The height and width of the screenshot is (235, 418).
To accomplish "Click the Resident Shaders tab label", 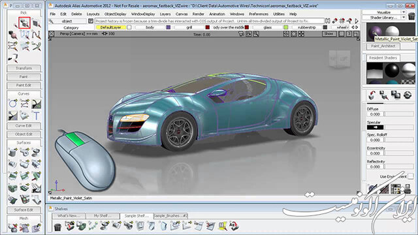I will (383, 58).
